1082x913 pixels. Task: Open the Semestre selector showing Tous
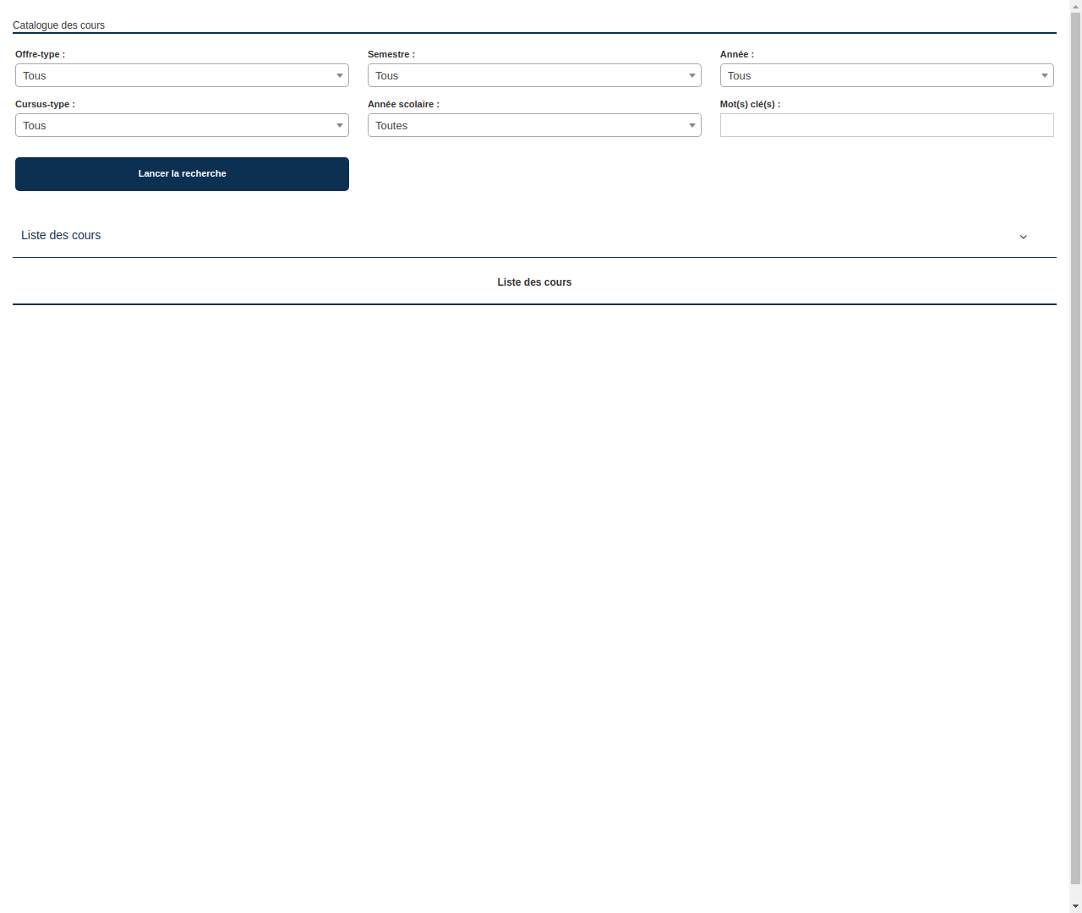(534, 75)
